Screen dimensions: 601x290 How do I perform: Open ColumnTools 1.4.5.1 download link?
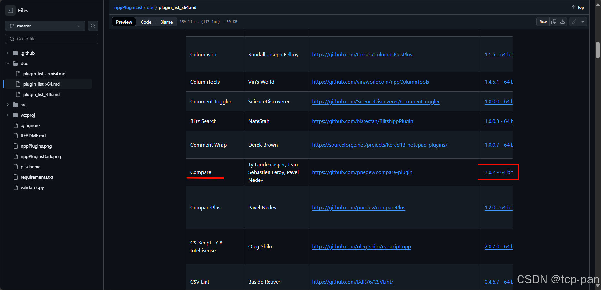(499, 82)
